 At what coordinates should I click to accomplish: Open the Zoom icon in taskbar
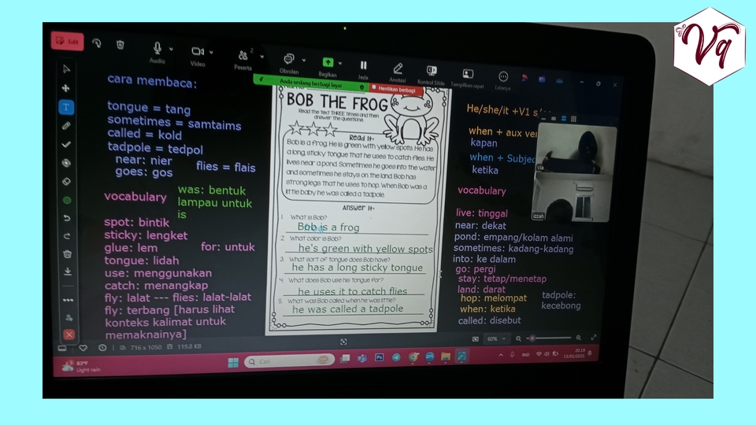[x=429, y=357]
